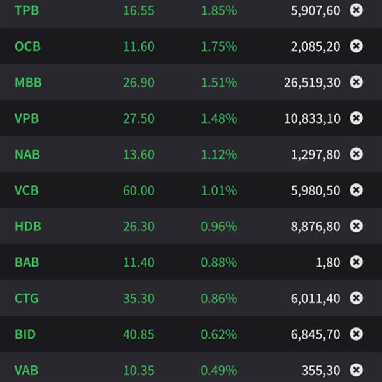Select the OCB ticker symbol
The height and width of the screenshot is (382, 382).
pos(27,46)
